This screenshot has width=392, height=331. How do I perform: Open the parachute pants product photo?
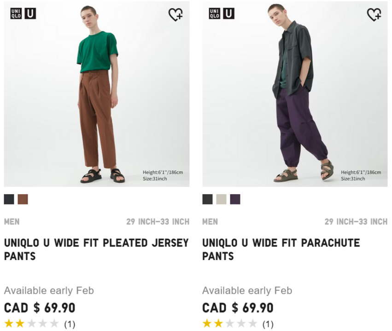295,94
